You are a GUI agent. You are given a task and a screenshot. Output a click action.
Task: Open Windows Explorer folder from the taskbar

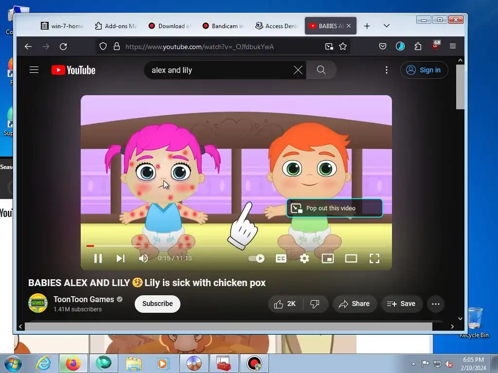(134, 363)
